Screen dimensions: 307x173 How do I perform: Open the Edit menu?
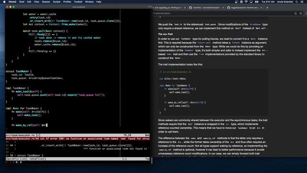(x=29, y=2)
